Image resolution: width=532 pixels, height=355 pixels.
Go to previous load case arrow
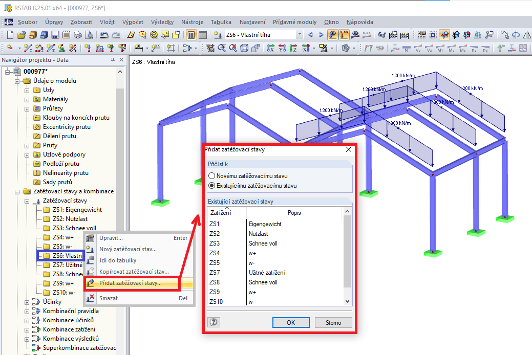(310, 35)
